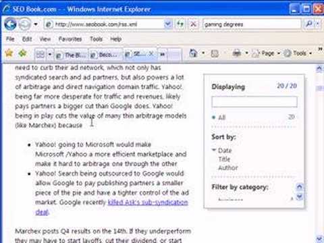Expand the address bar history dropdown
The image size is (324, 243).
[x=168, y=24]
